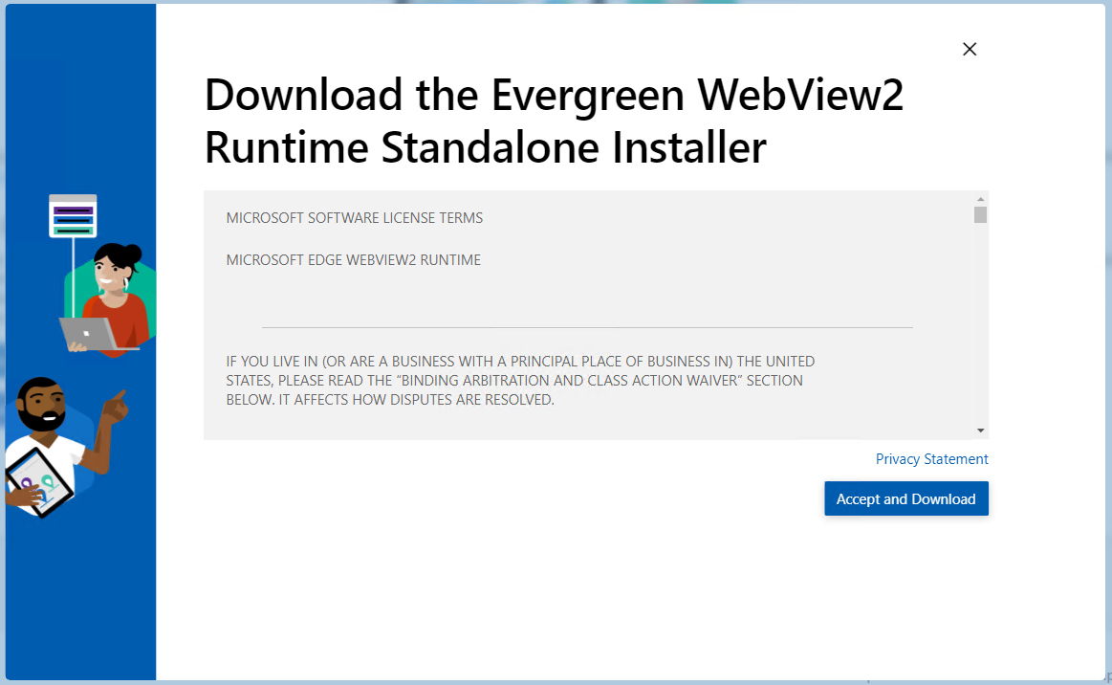
Task: Click the horizontal divider in license text
Action: point(586,323)
